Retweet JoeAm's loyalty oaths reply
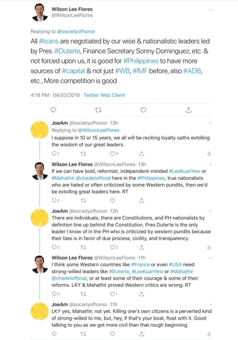 83,153
